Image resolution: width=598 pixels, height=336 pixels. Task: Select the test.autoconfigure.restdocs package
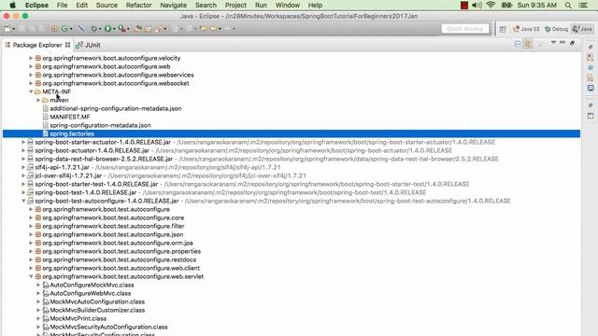click(120, 259)
